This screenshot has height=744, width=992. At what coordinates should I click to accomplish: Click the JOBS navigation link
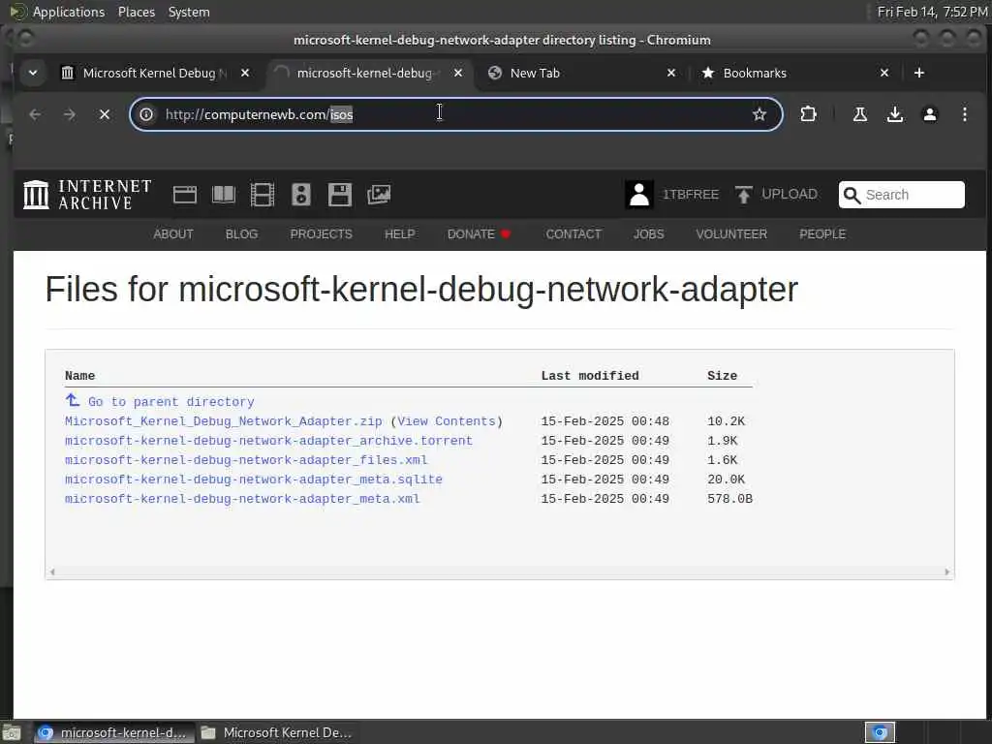[648, 234]
